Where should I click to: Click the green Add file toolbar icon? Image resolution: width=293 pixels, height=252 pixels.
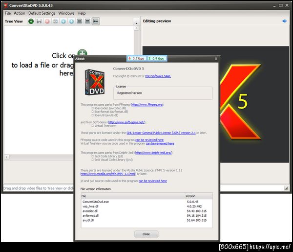[x=31, y=21]
